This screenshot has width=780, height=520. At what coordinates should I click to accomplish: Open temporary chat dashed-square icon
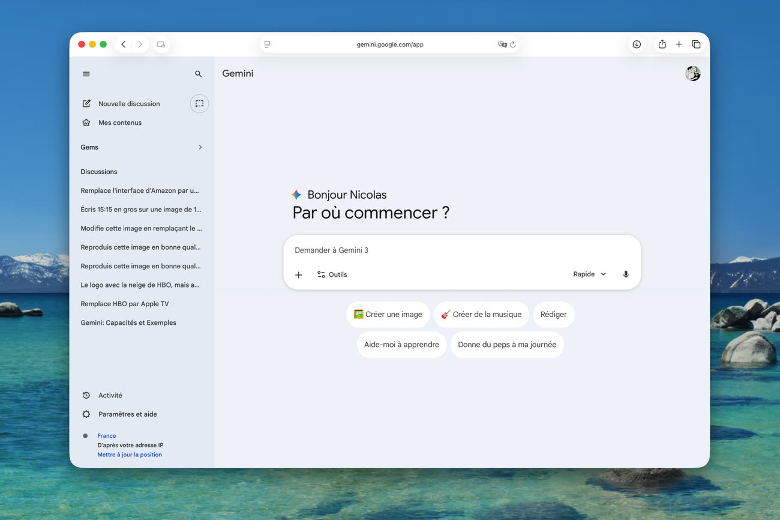coord(199,104)
